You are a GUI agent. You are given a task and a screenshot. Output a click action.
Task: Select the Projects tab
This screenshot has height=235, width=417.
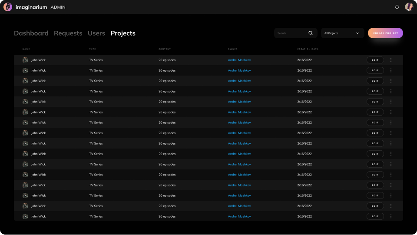pyautogui.click(x=123, y=33)
